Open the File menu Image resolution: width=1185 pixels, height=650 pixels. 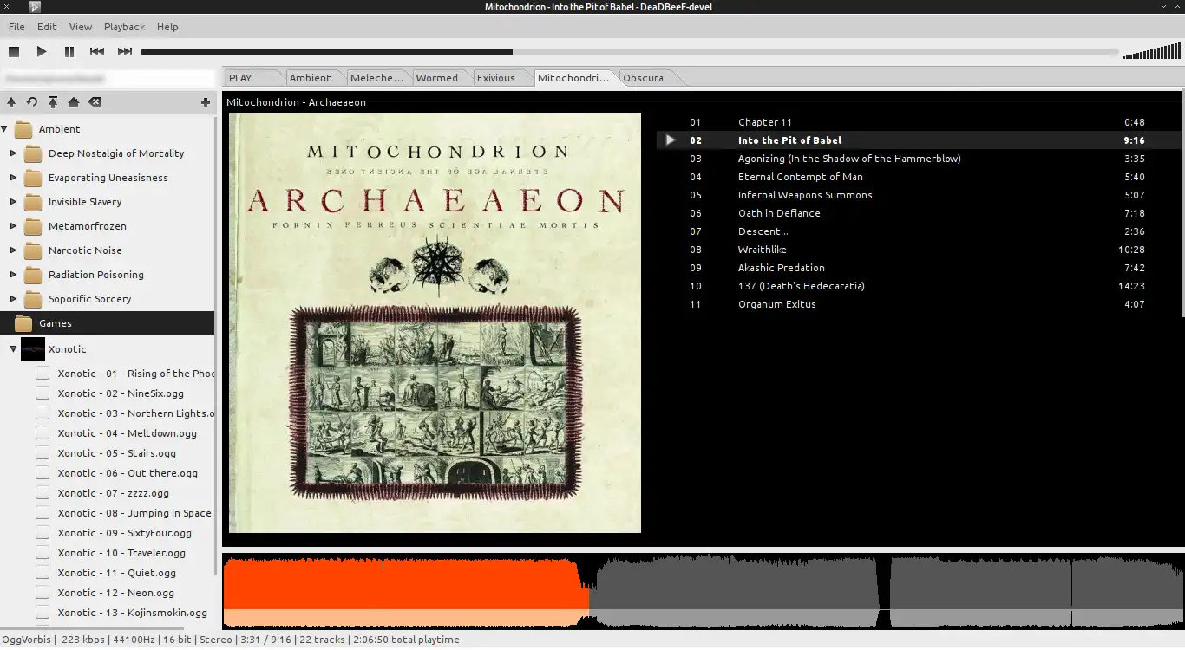[16, 27]
